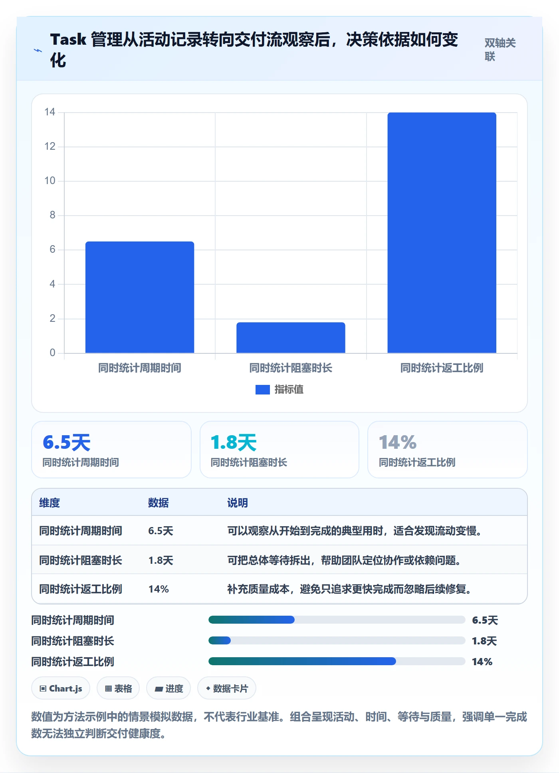Click the 6.5天 progress bar
This screenshot has height=773, width=559.
click(337, 620)
